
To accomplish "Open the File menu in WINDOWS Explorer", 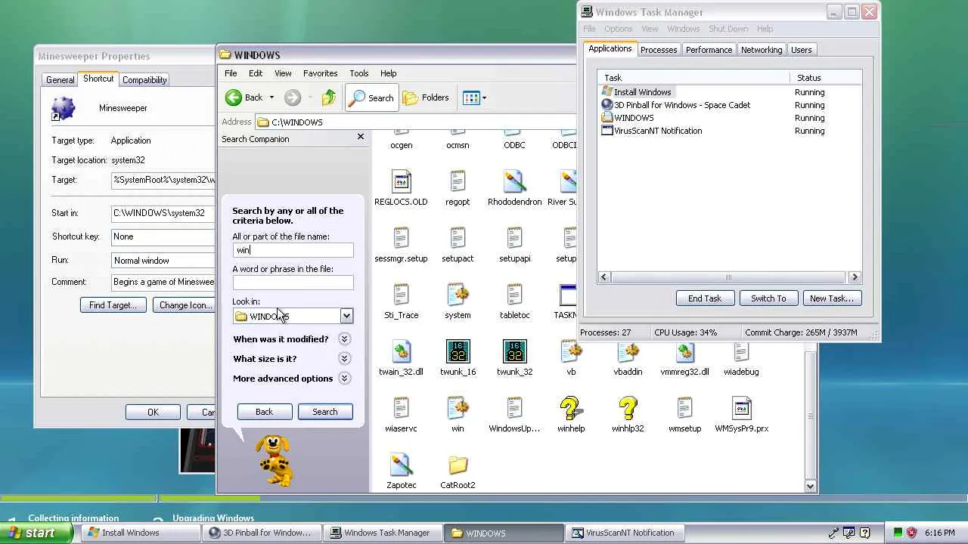I will tap(231, 73).
